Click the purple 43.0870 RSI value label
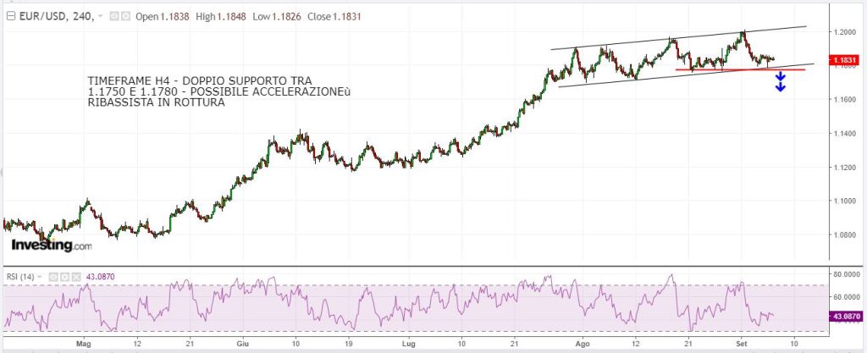Viewport: 867px width, 353px height. (843, 316)
